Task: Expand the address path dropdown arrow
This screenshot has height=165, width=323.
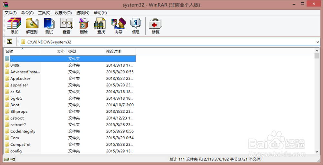Action: click(x=318, y=42)
